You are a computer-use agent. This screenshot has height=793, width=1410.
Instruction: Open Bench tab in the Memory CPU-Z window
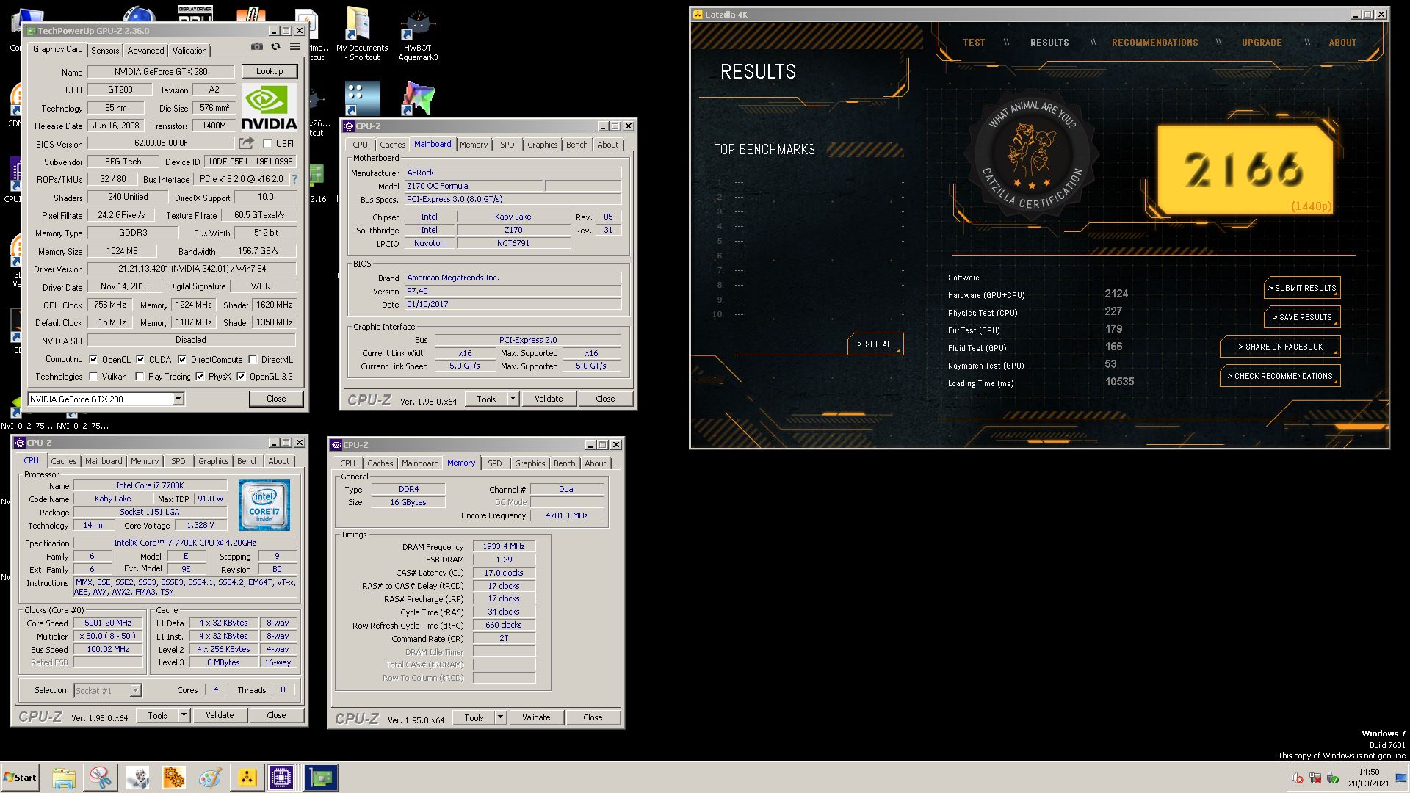(x=564, y=463)
